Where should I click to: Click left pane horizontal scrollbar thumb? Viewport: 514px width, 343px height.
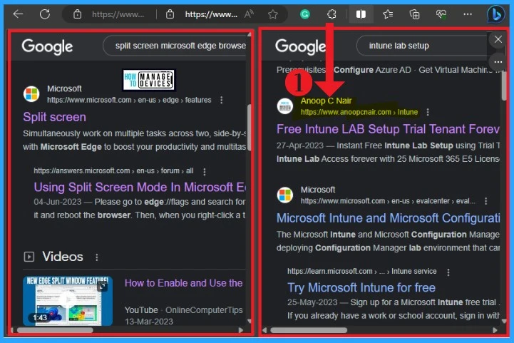coord(55,330)
